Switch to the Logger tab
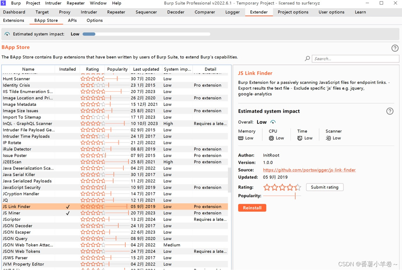This screenshot has width=402, height=270. [x=232, y=12]
